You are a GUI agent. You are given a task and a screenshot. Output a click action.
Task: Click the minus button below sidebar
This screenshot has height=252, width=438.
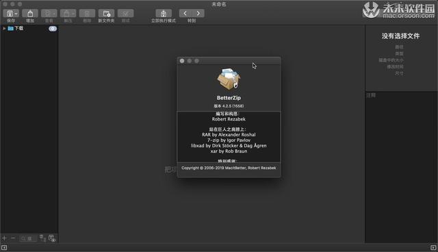point(13,238)
